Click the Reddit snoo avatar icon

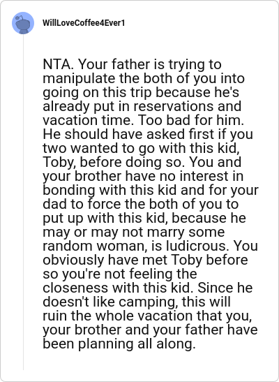point(23,23)
